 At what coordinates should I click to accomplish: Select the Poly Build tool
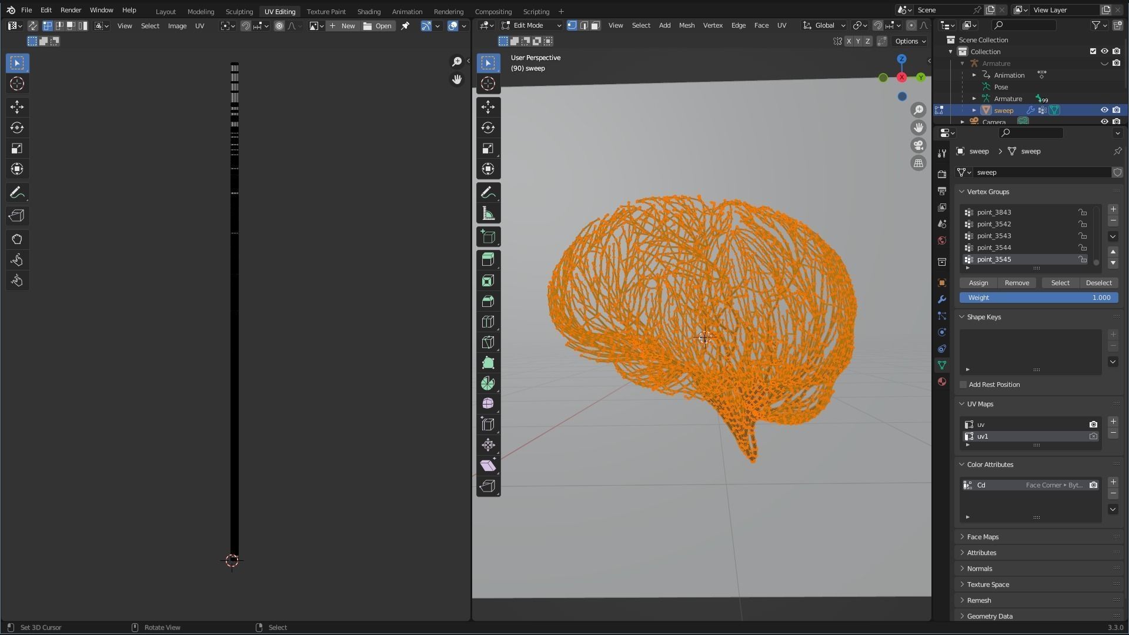(488, 363)
